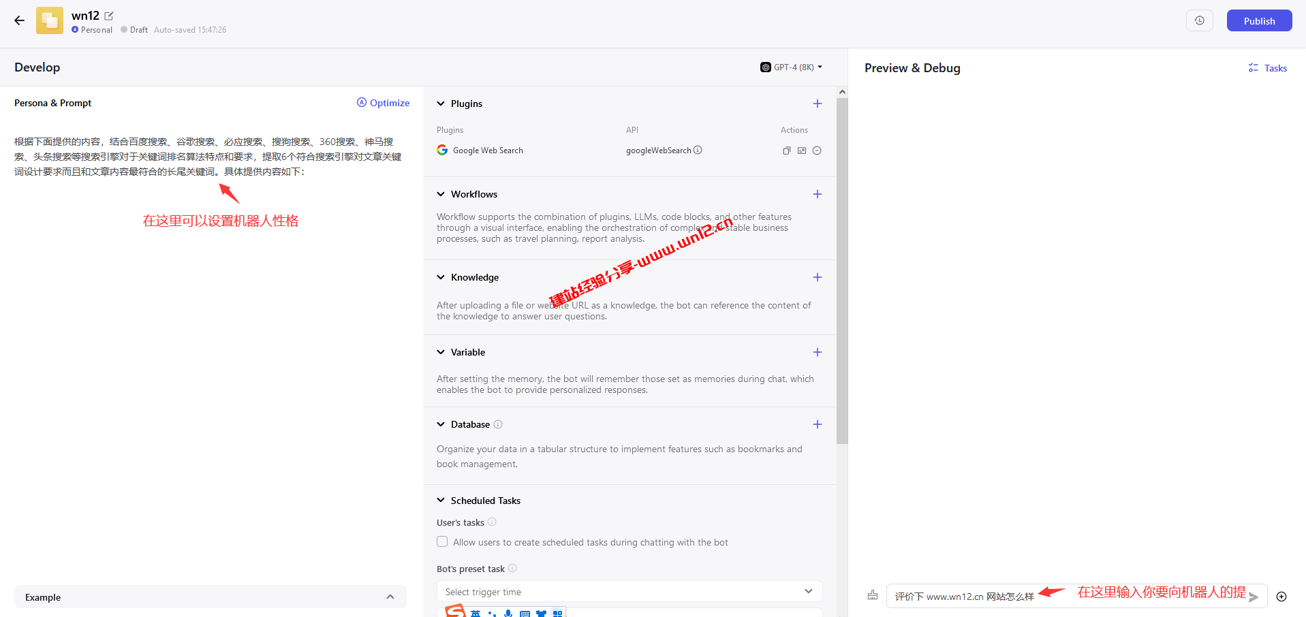Viewport: 1306px width, 617px height.
Task: Add a new plugin with plus icon
Action: coord(817,104)
